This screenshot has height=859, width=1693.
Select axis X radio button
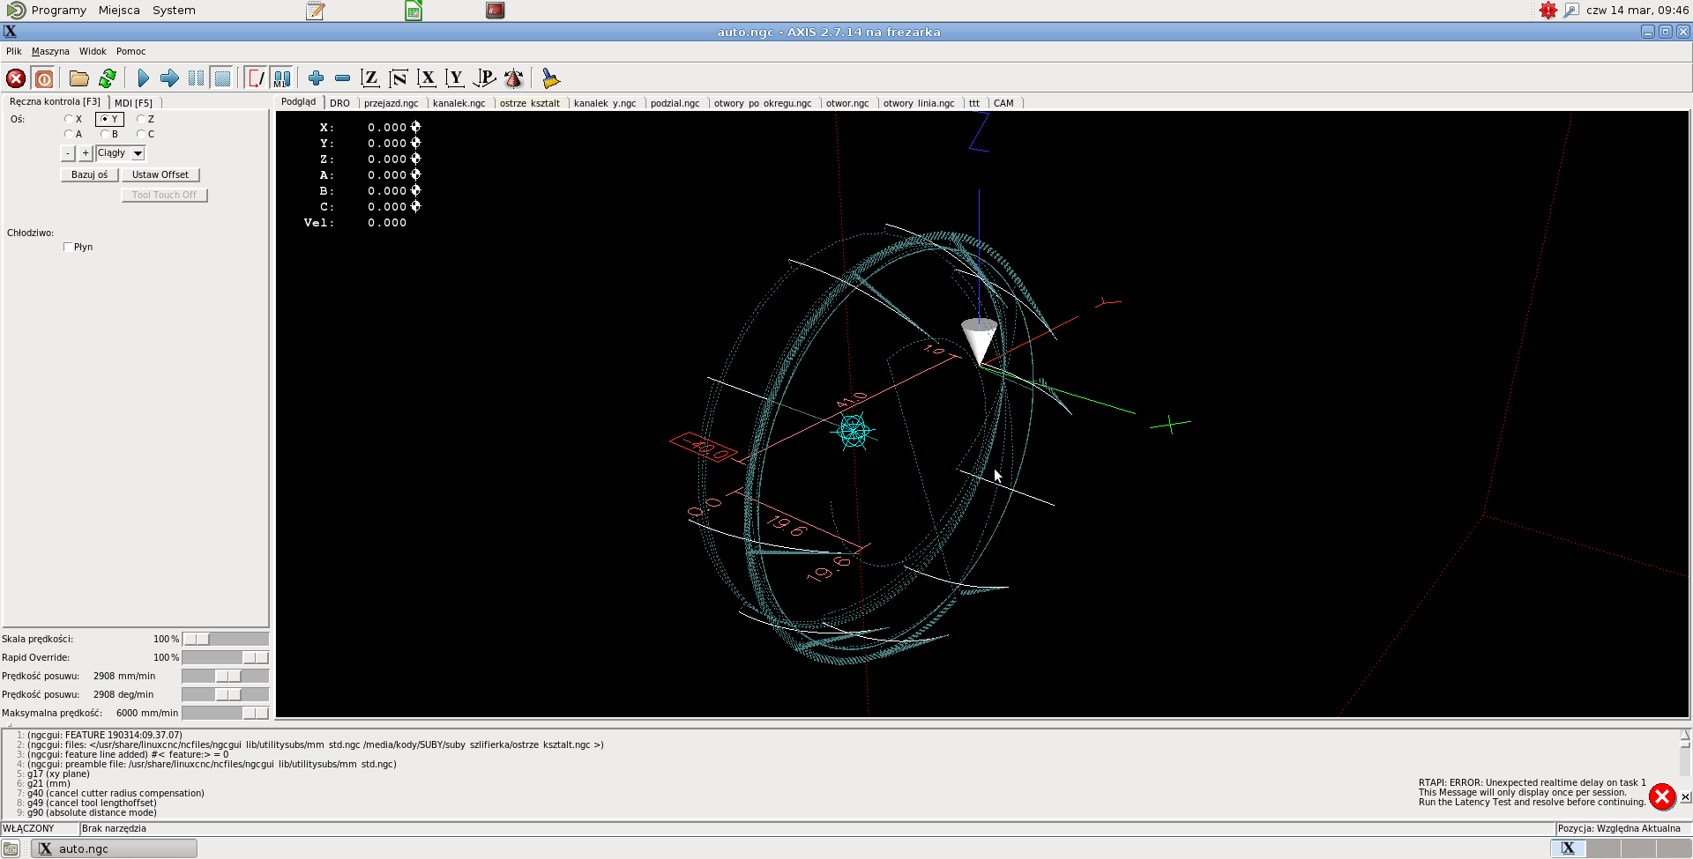[68, 119]
